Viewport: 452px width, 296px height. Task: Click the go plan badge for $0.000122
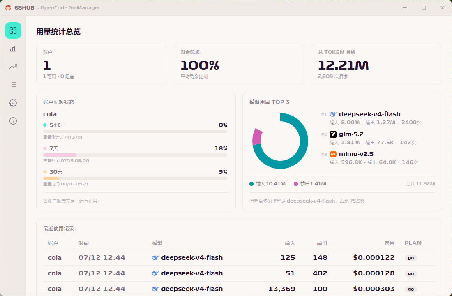click(411, 258)
